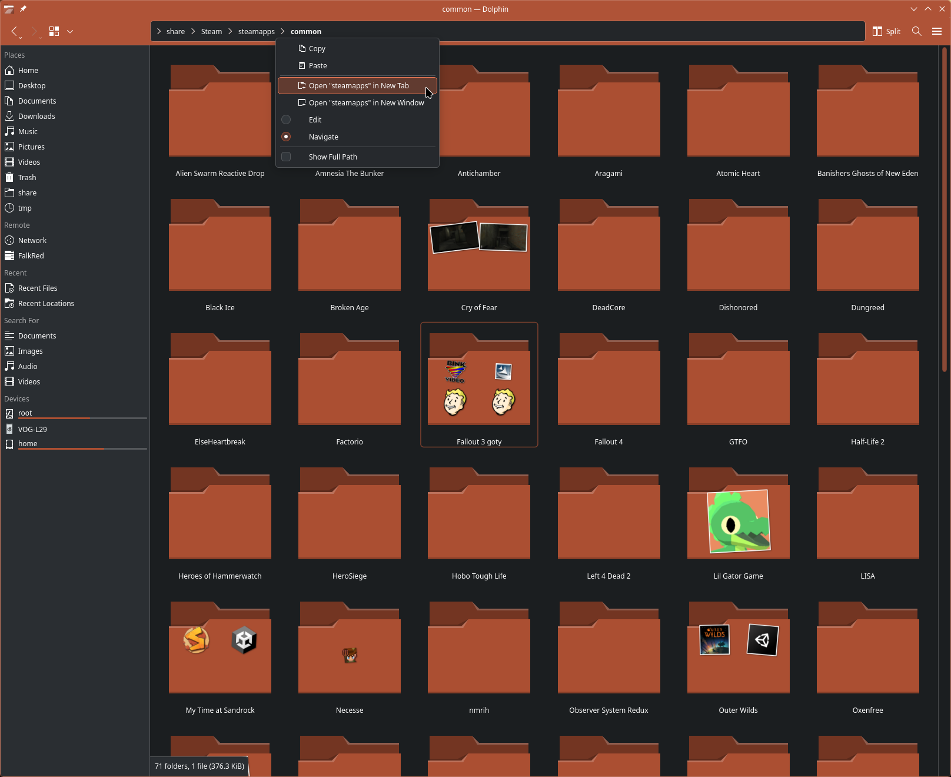Viewport: 951px width, 777px height.
Task: Select the Fallout 3 goty folder
Action: pos(479,384)
